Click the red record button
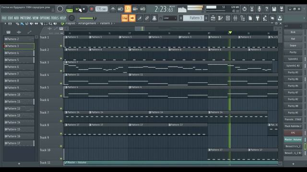Viewport: 307px width, 172px height. coord(92,9)
